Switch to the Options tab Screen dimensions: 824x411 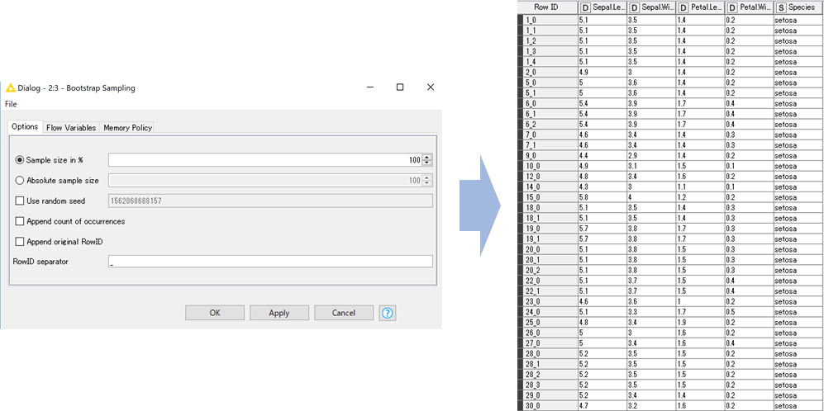click(26, 127)
